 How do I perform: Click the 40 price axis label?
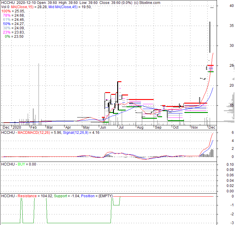[232, 6]
